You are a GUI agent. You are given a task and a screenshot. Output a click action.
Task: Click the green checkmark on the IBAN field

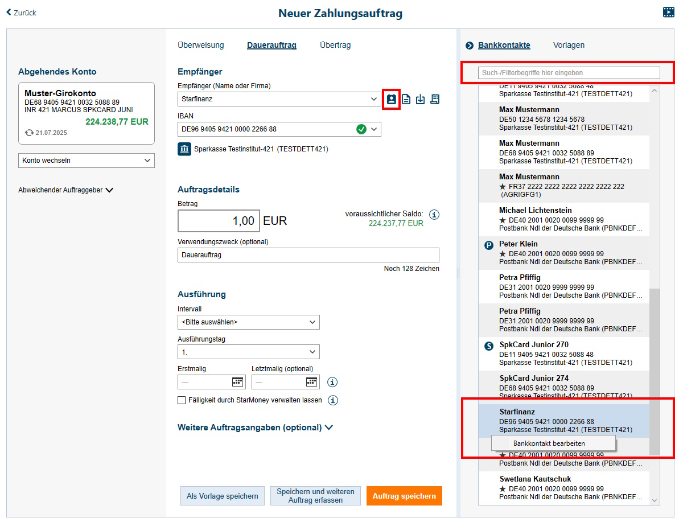[x=361, y=129]
